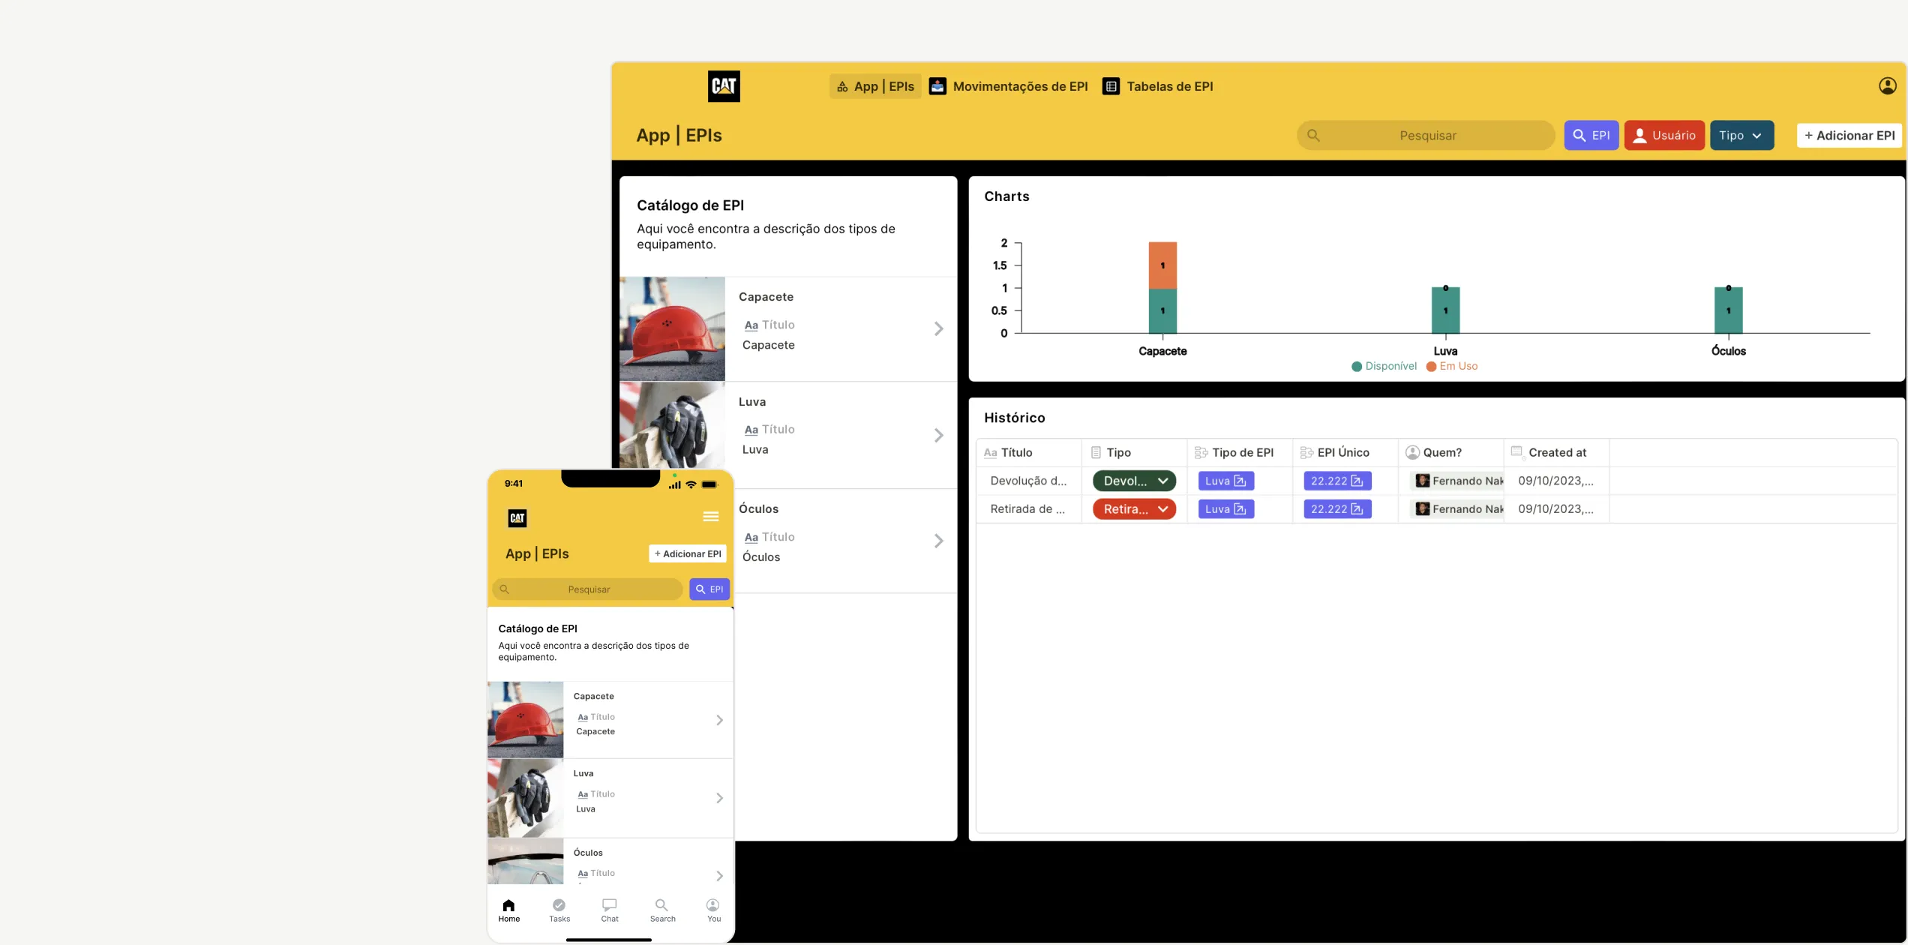Expand the Luva catalog item chevron
The image size is (1908, 945).
(x=938, y=435)
